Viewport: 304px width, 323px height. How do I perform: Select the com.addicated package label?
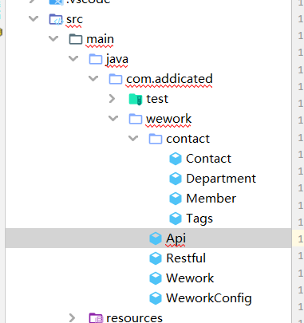pos(169,79)
